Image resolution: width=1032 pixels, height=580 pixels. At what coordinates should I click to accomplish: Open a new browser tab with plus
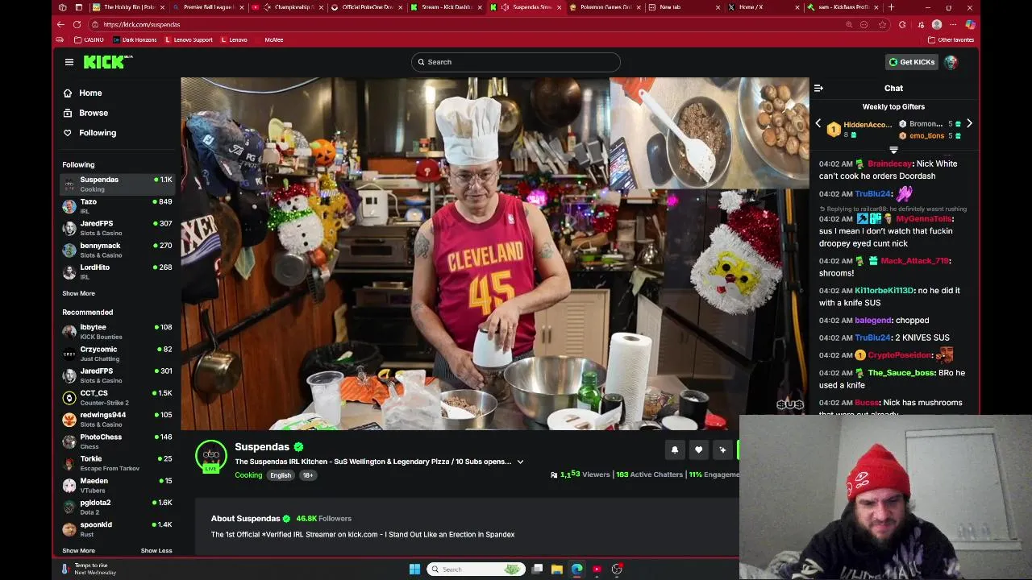tap(890, 7)
